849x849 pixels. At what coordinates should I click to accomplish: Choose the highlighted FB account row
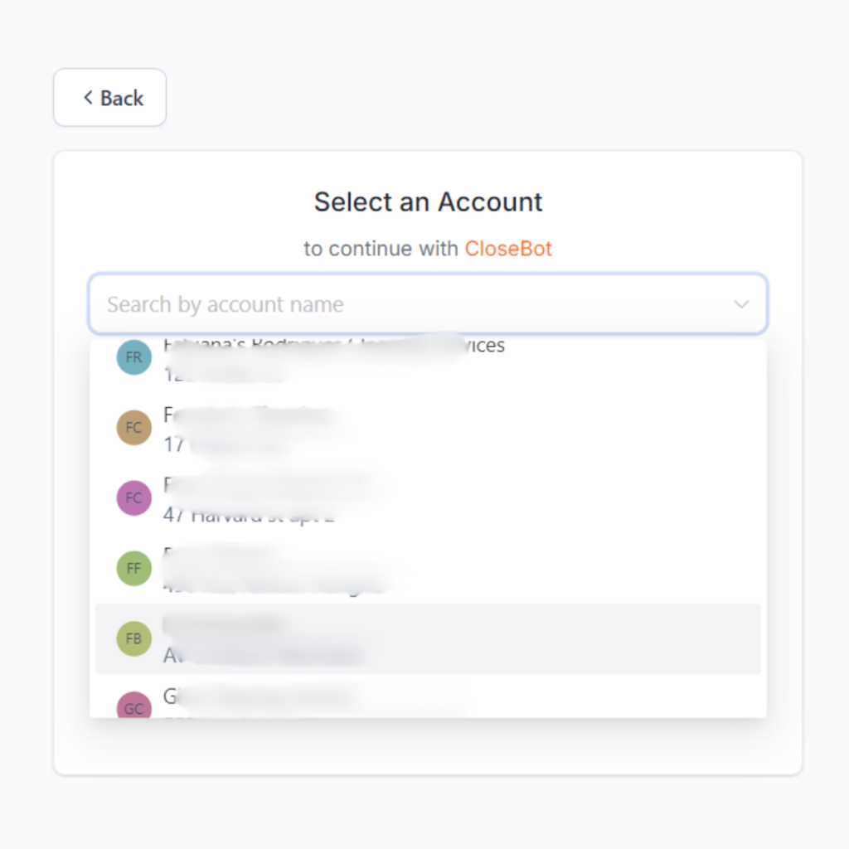pos(428,639)
